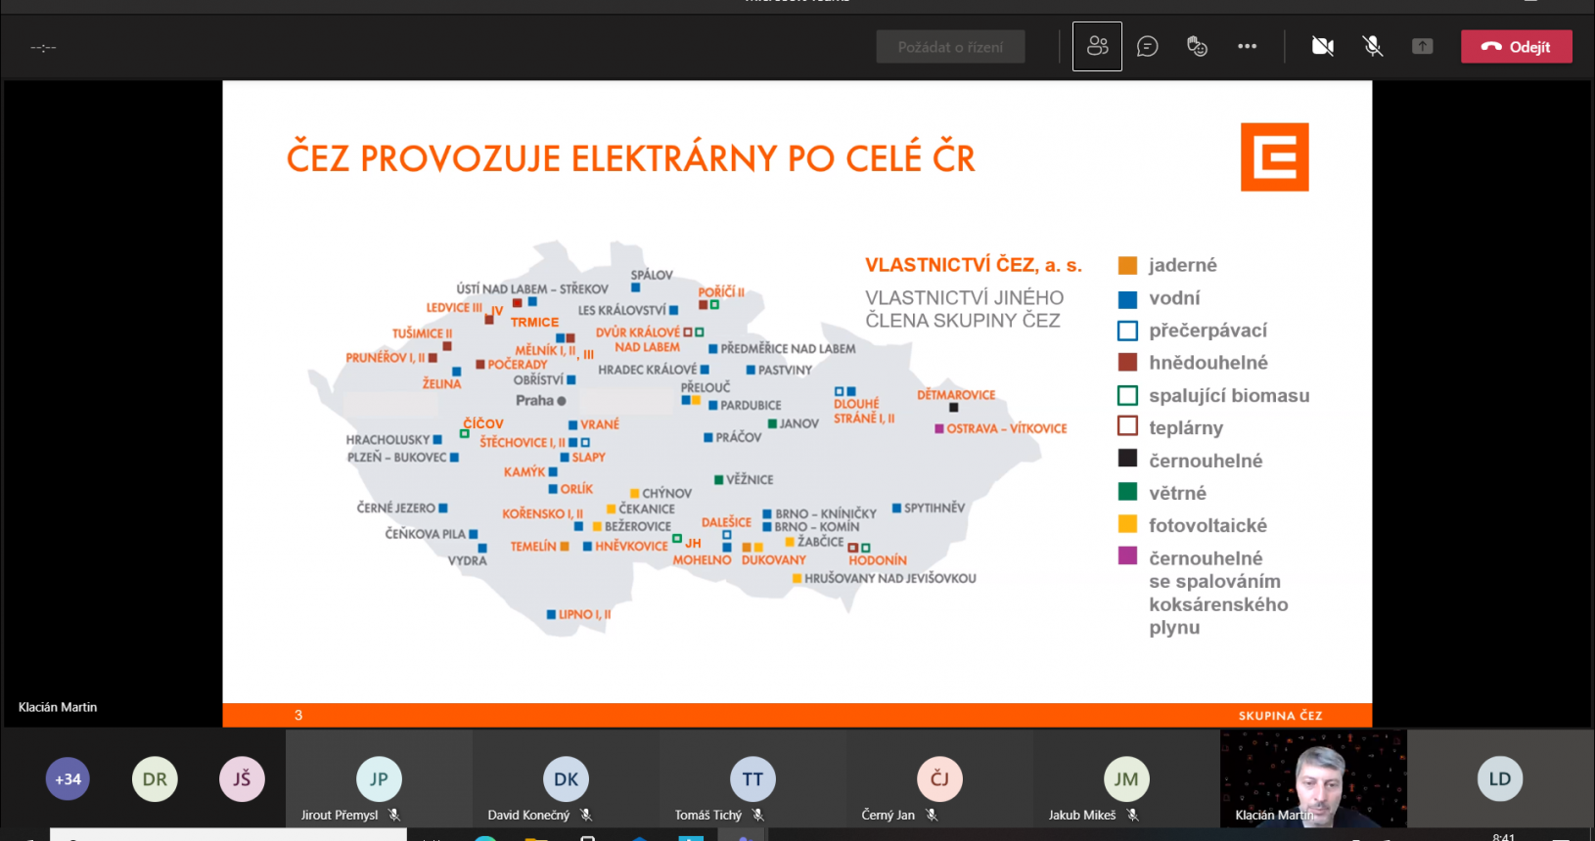Click the taskbar clock showing 8:41
Screen dimensions: 1595x841
[1504, 837]
